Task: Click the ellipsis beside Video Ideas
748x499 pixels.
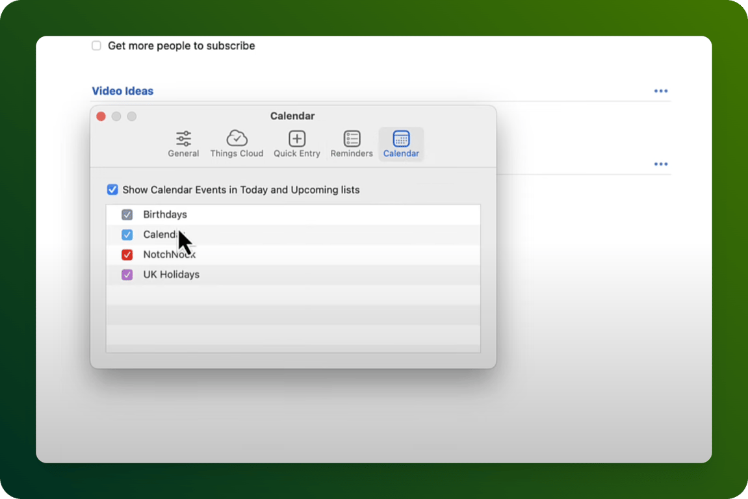Action: pos(661,91)
